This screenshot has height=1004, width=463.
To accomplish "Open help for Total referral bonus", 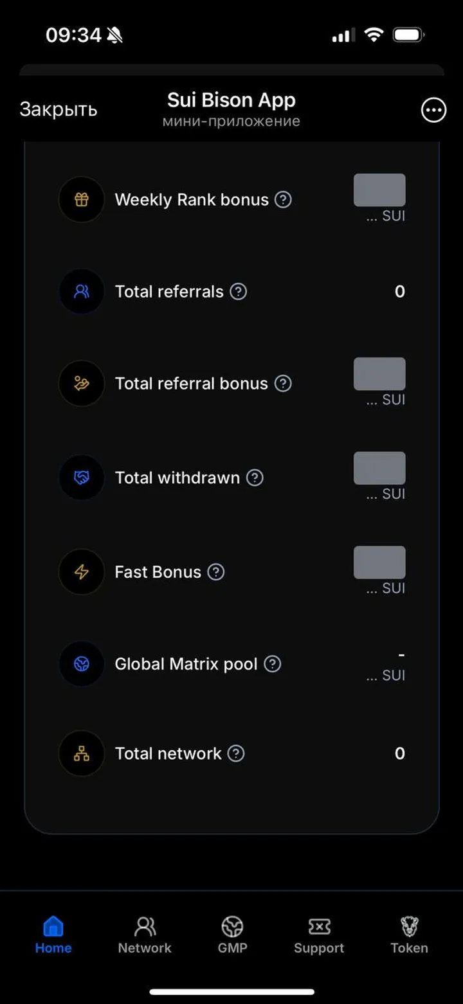I will [283, 384].
